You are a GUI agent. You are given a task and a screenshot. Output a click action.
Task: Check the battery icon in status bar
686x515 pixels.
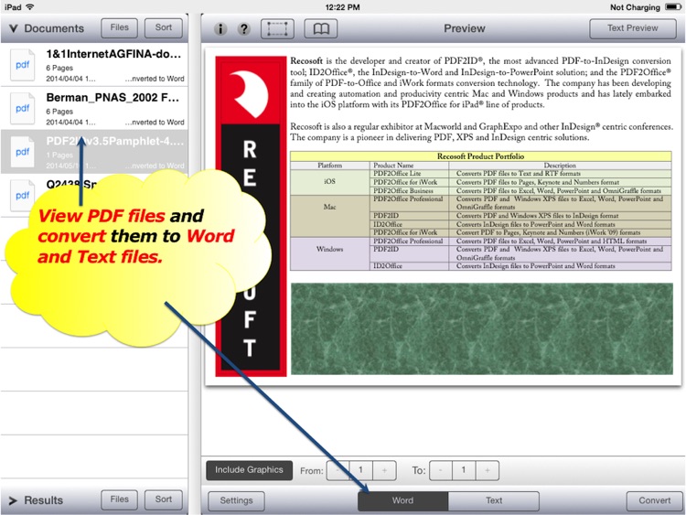[673, 7]
